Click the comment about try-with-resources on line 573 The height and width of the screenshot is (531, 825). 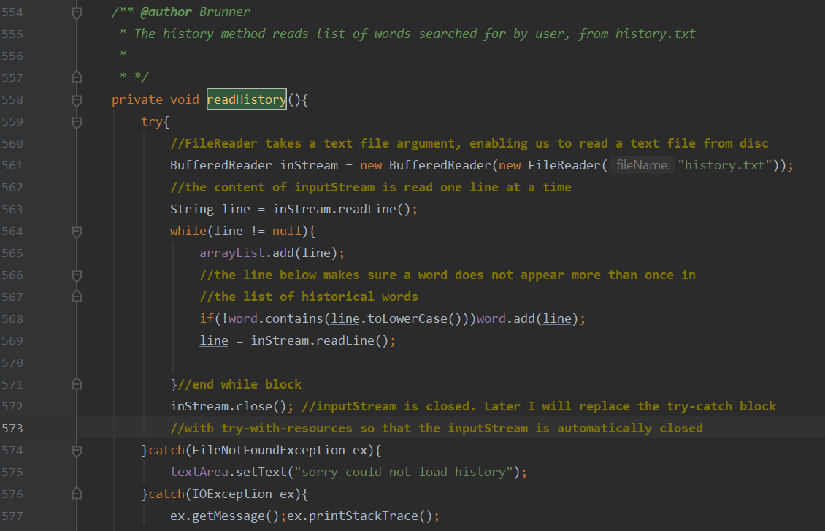(x=437, y=428)
